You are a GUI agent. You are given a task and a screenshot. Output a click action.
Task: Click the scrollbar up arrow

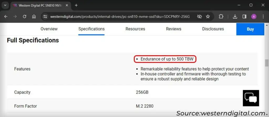click(x=267, y=25)
